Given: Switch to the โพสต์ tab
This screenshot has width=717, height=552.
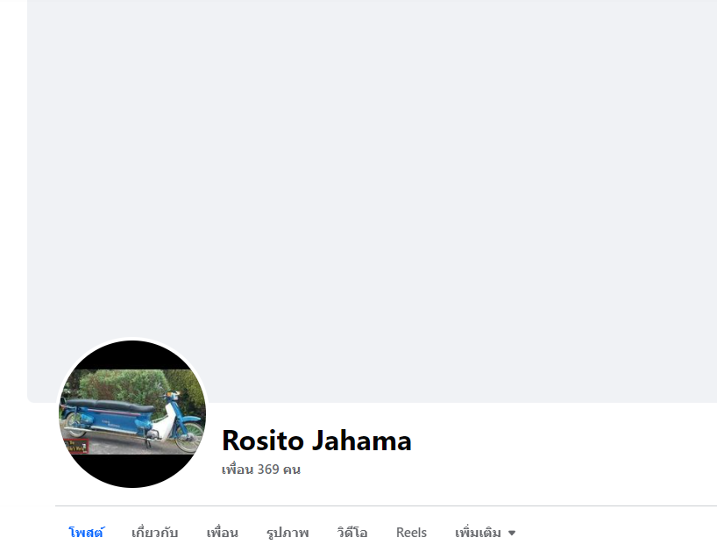Looking at the screenshot, I should tap(86, 533).
